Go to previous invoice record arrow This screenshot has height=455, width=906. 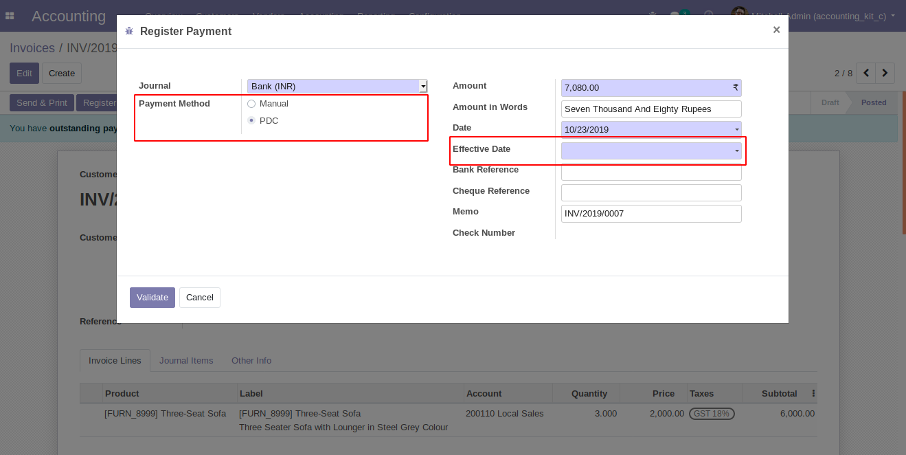pos(866,73)
